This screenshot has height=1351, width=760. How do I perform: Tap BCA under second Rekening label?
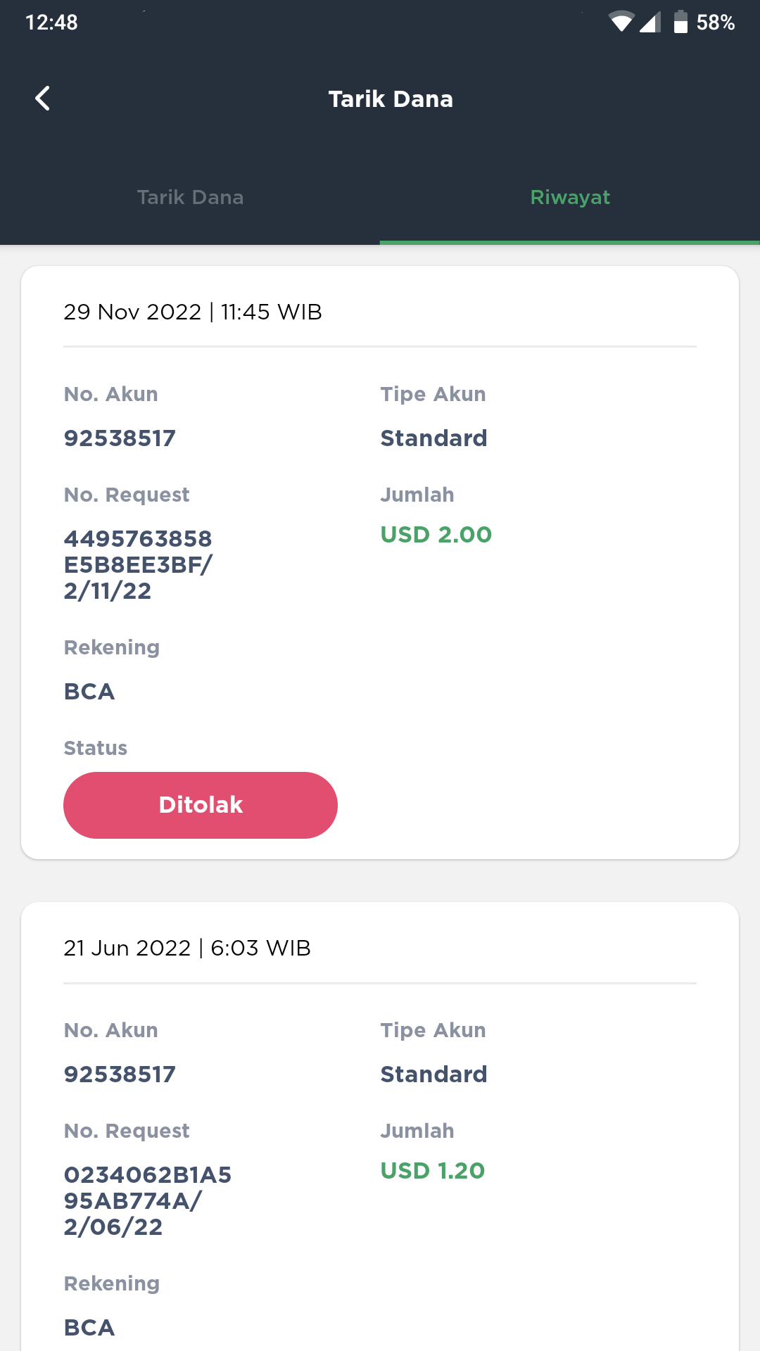[89, 1328]
